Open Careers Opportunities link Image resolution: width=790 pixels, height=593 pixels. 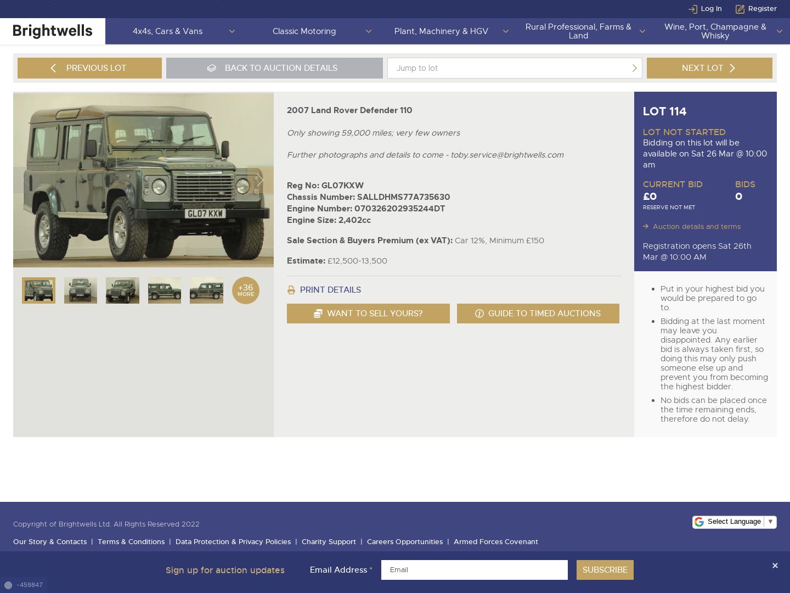coord(405,542)
